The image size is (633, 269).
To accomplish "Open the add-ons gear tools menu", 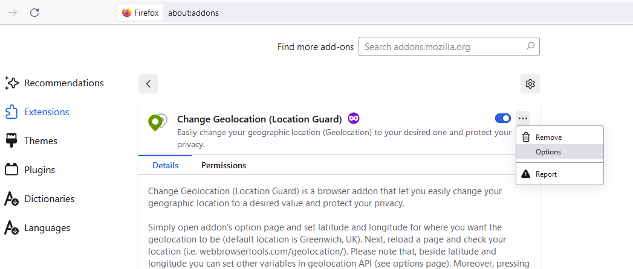I will click(530, 84).
